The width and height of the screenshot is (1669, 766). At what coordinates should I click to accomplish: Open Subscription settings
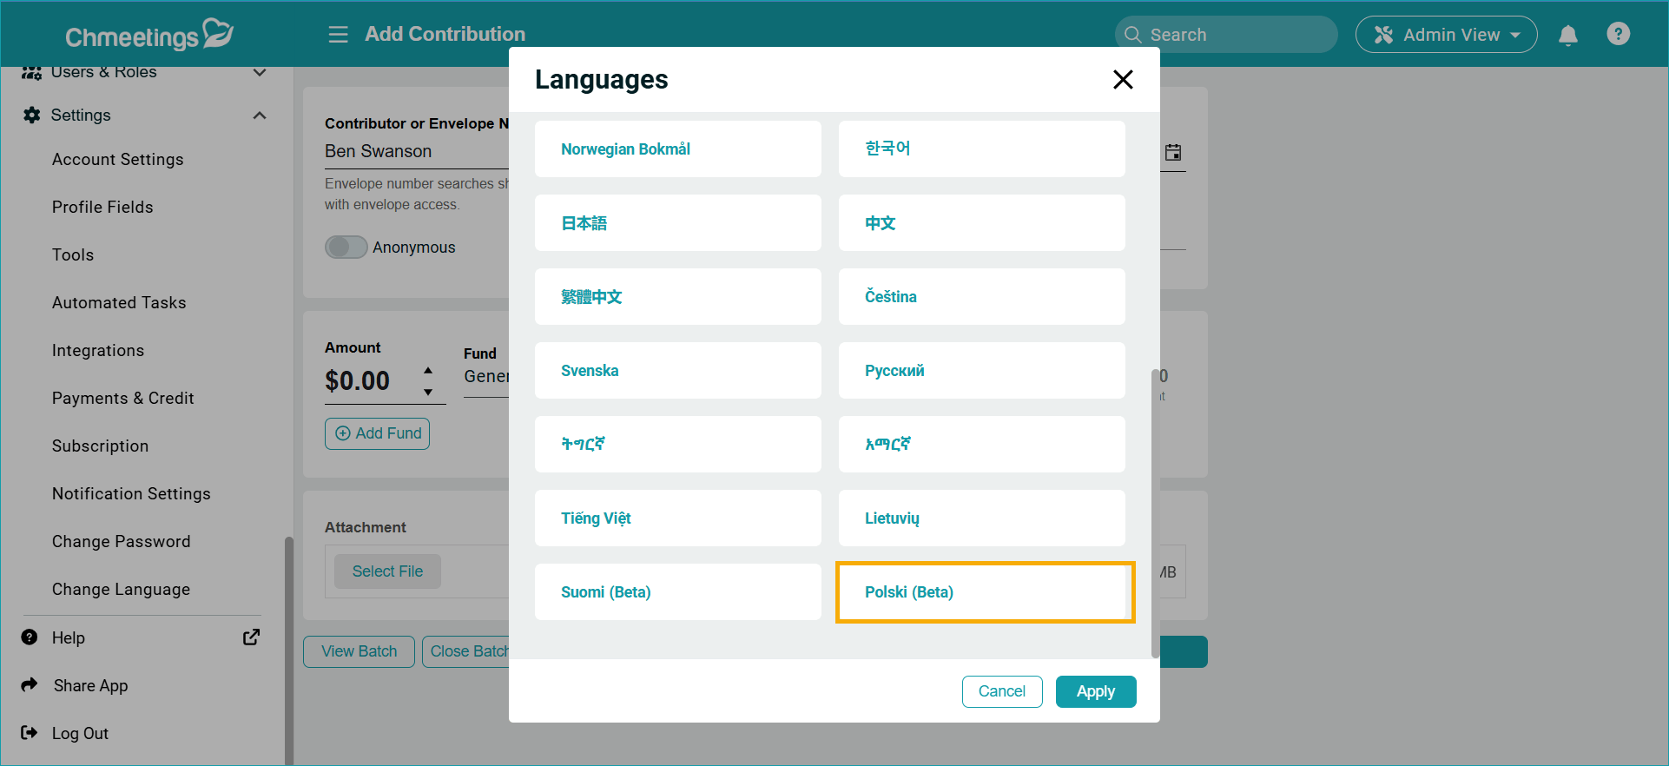coord(101,446)
